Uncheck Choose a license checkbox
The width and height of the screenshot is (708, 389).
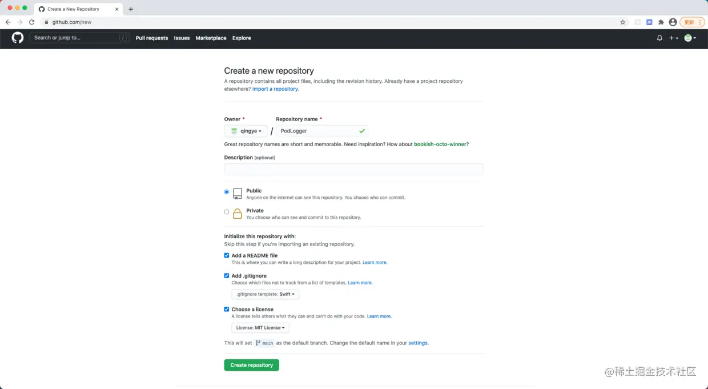pos(227,309)
